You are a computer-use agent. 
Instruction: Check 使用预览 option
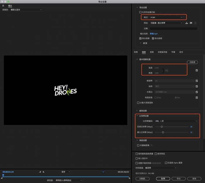coord(156,154)
